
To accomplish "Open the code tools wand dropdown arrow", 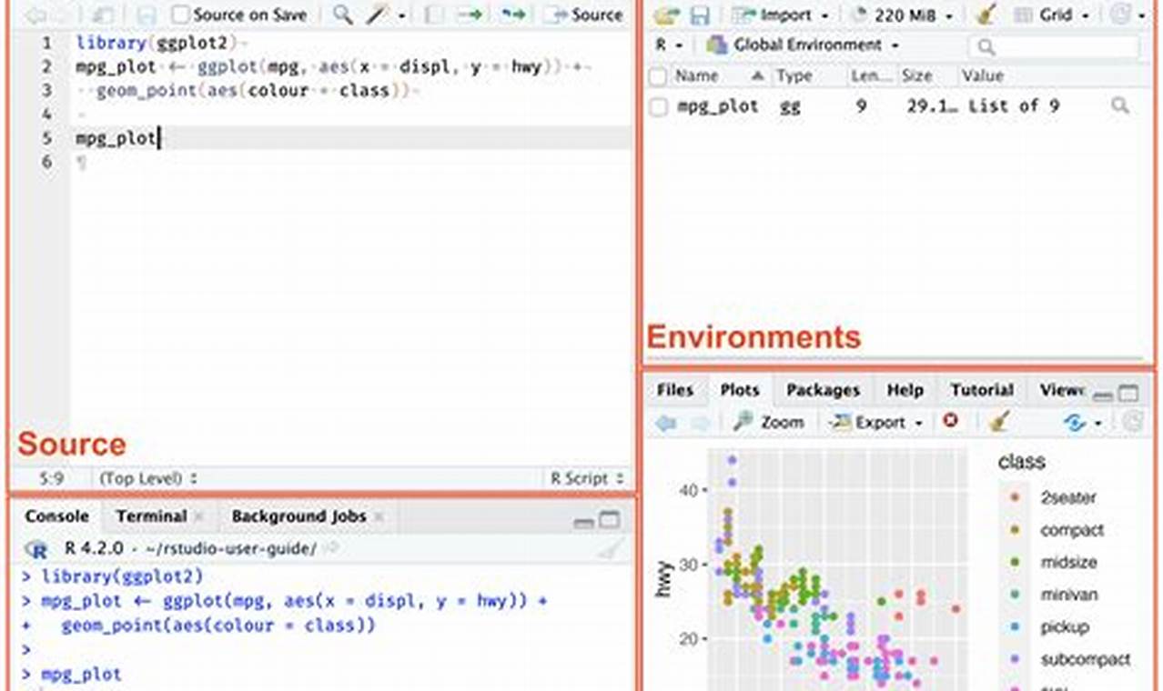I will coord(401,15).
